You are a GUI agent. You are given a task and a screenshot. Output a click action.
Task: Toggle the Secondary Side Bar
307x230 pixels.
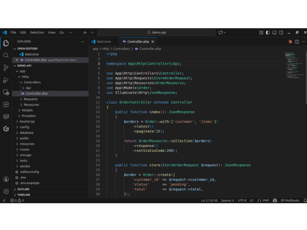(281, 33)
